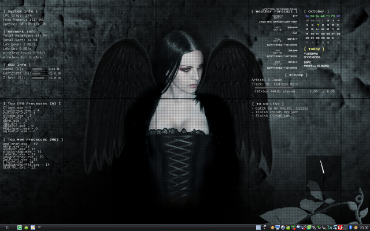Launch the green square quick-launch icon
370x231 pixels.
point(20,228)
